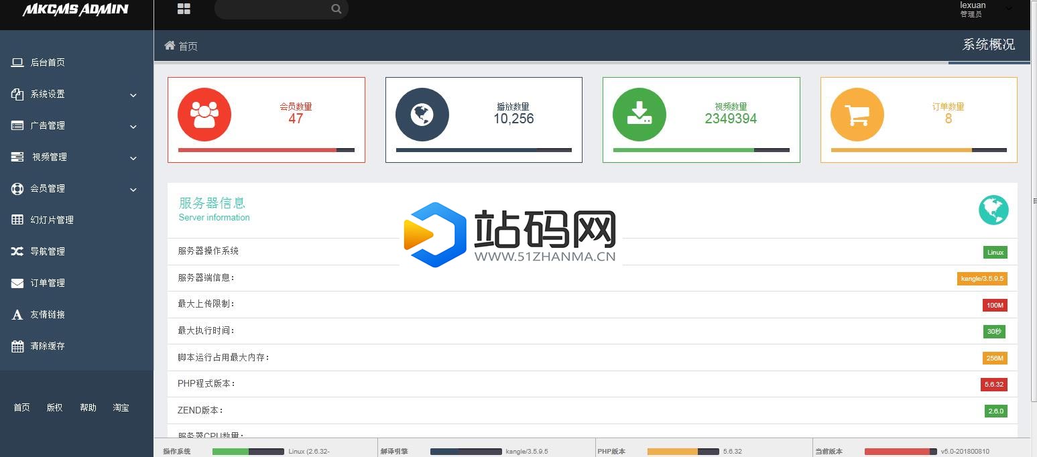Click the red 5.6.32 PHP badge
This screenshot has width=1037, height=457.
(994, 385)
